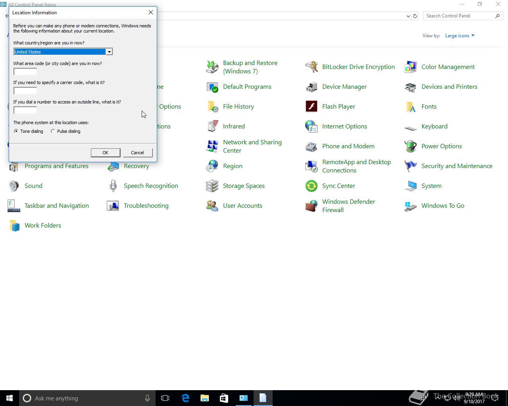Open File Explorer from taskbar
Image resolution: width=508 pixels, height=406 pixels.
pos(204,398)
